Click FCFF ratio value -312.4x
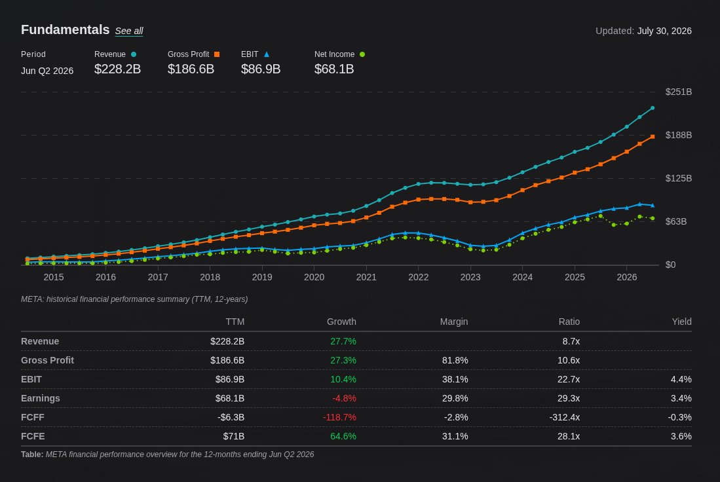 coord(565,417)
